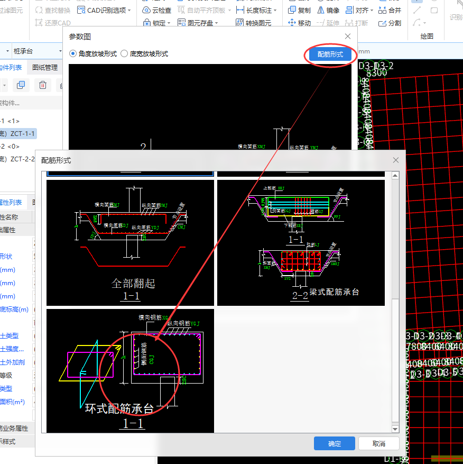Click 还原CAD restore tool
The image size is (463, 464).
[x=53, y=23]
